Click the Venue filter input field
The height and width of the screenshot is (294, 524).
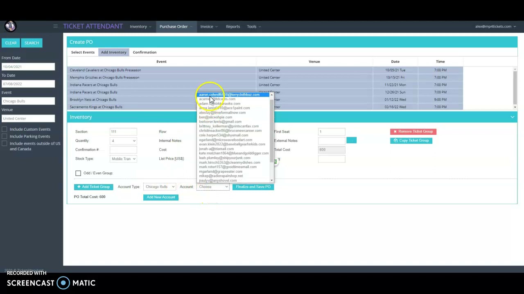(x=28, y=118)
